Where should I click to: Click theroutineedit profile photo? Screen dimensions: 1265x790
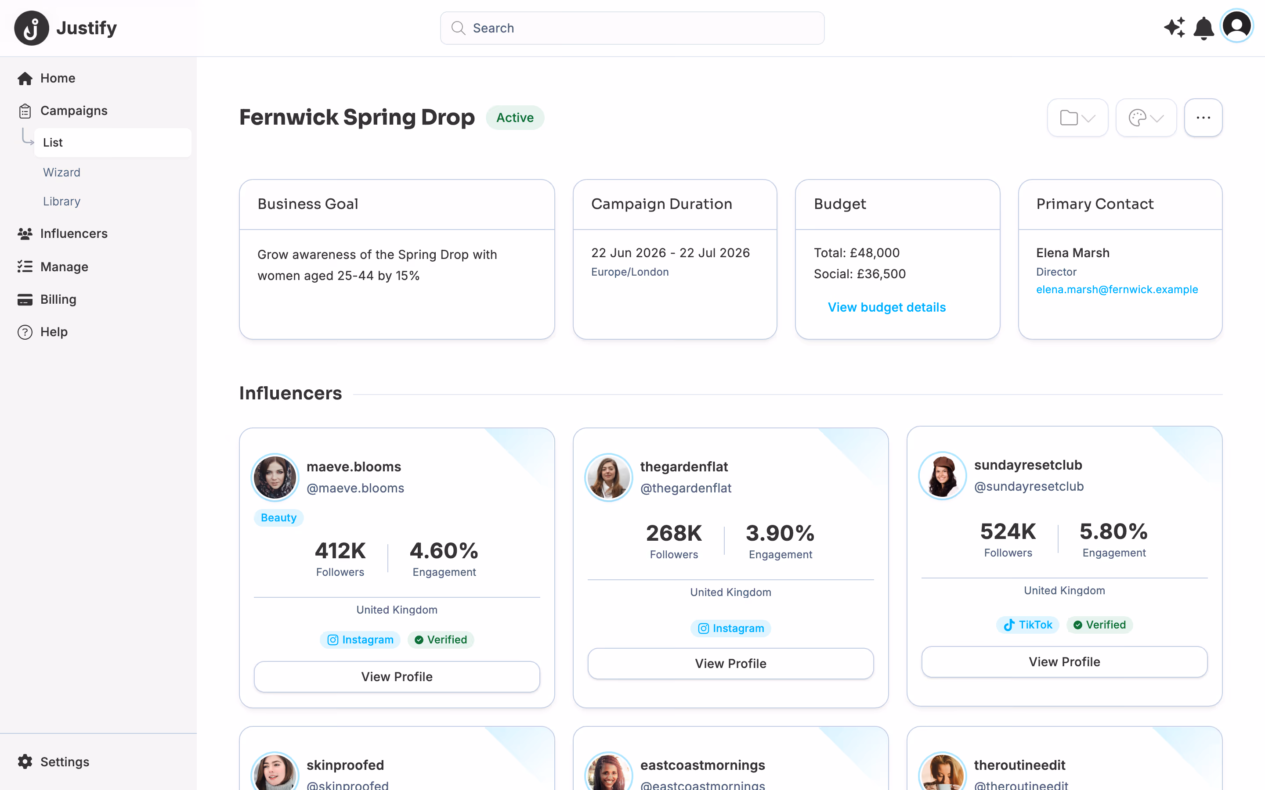coord(943,772)
